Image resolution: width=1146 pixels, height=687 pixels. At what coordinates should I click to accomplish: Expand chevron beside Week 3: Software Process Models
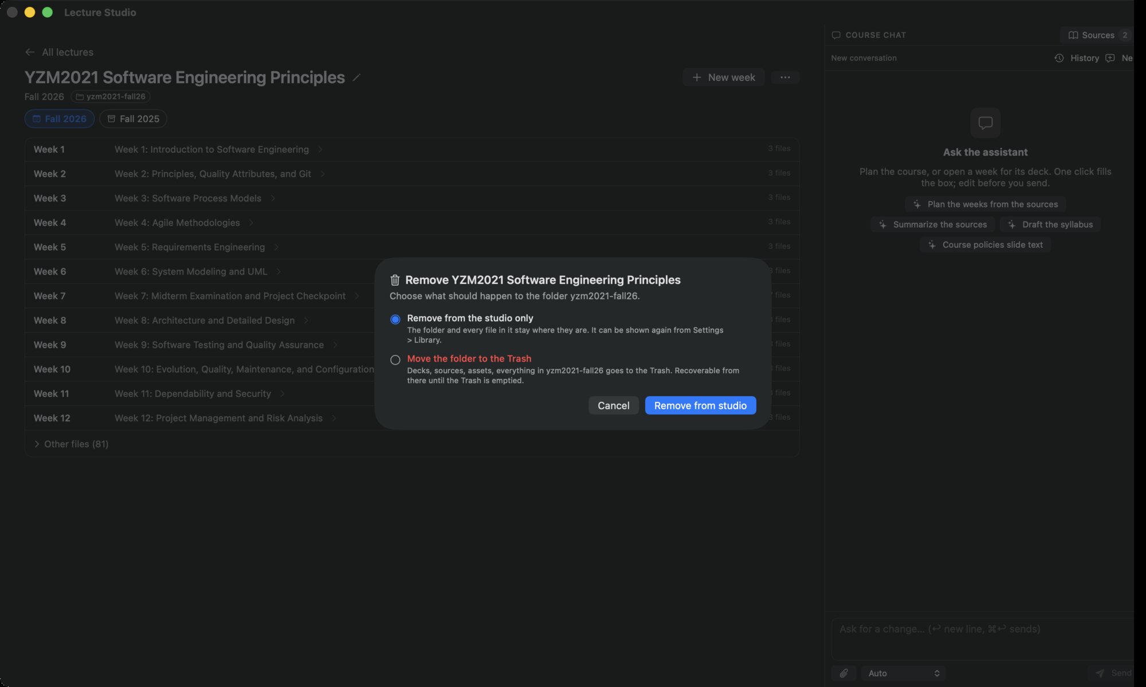click(x=273, y=198)
